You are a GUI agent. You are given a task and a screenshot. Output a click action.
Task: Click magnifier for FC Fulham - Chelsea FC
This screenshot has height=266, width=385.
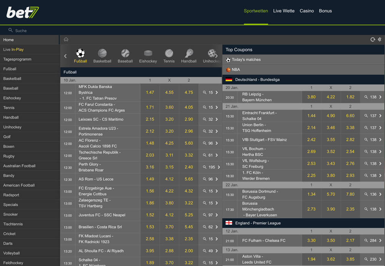(x=366, y=240)
